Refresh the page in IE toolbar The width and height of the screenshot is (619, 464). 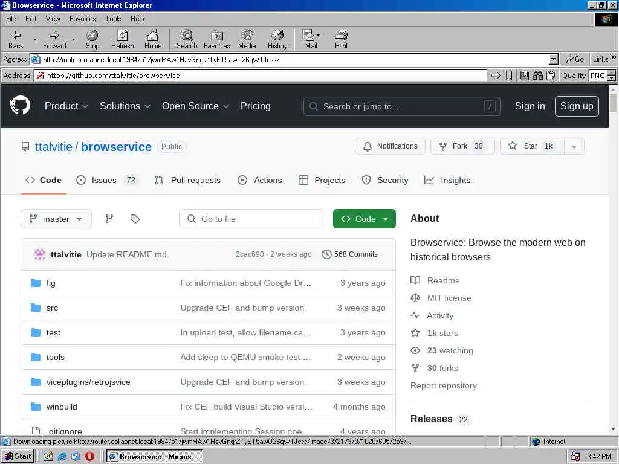click(x=122, y=39)
